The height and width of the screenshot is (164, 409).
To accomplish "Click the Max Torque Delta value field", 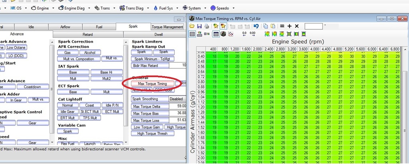I will 178,106.
